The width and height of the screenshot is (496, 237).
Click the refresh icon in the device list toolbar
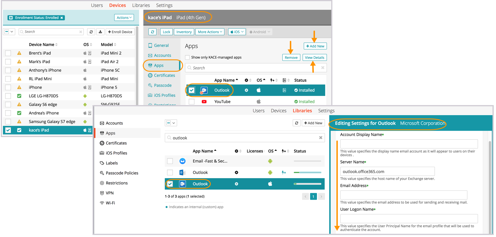[x=91, y=32]
